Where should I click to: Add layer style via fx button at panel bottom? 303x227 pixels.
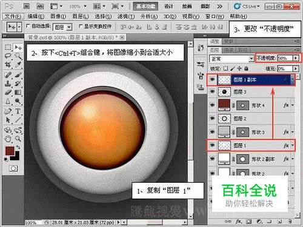coord(239,222)
